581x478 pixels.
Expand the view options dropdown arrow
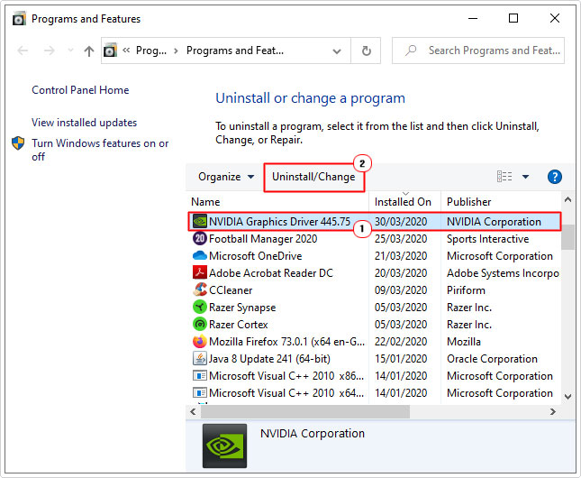coord(525,177)
